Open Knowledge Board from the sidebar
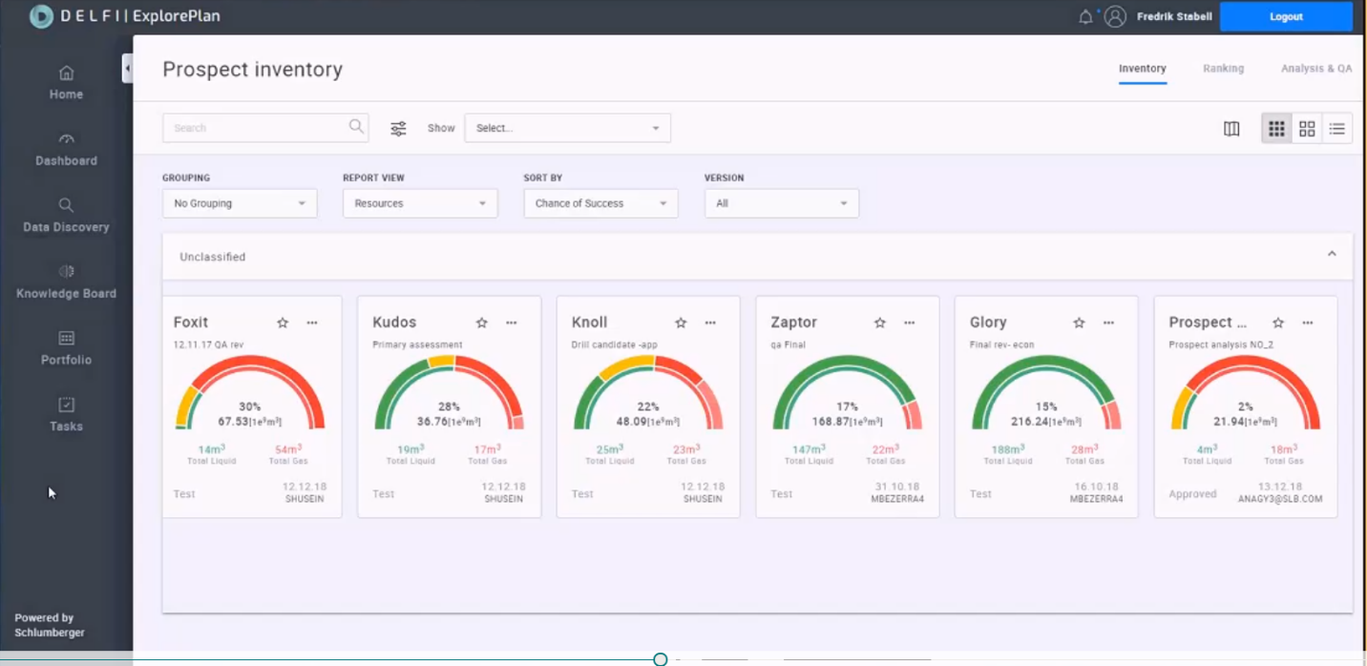The height and width of the screenshot is (666, 1367). click(x=66, y=282)
